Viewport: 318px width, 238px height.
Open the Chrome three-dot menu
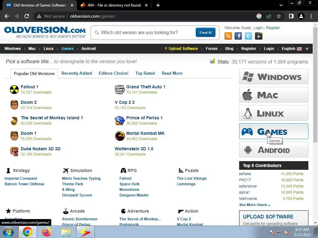click(311, 16)
